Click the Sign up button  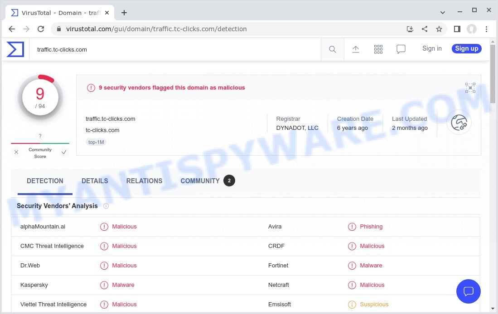(467, 48)
